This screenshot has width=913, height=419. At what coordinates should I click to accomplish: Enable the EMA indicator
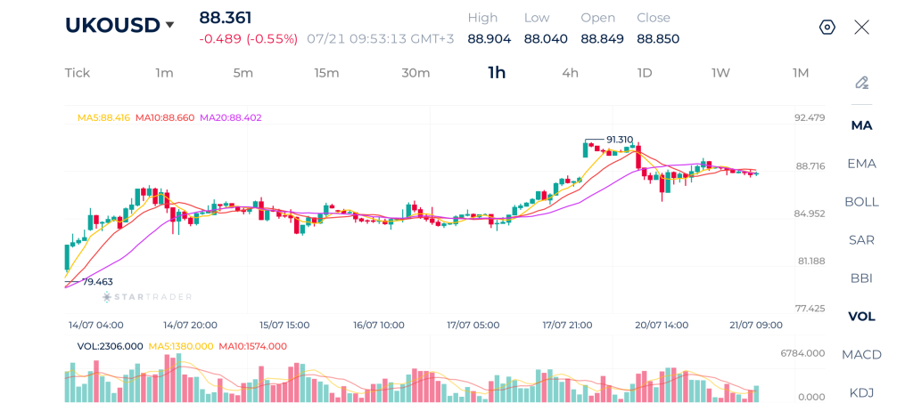tap(862, 164)
